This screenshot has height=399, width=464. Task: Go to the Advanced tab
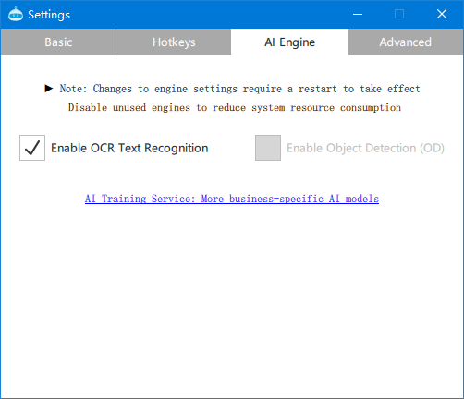406,42
